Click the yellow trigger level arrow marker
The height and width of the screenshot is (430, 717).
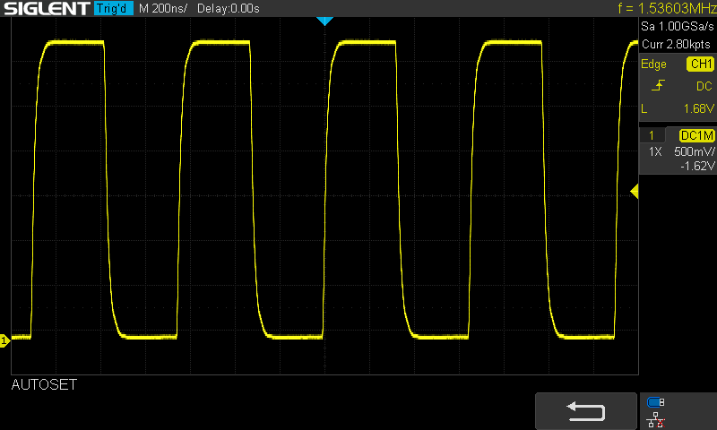pyautogui.click(x=635, y=192)
